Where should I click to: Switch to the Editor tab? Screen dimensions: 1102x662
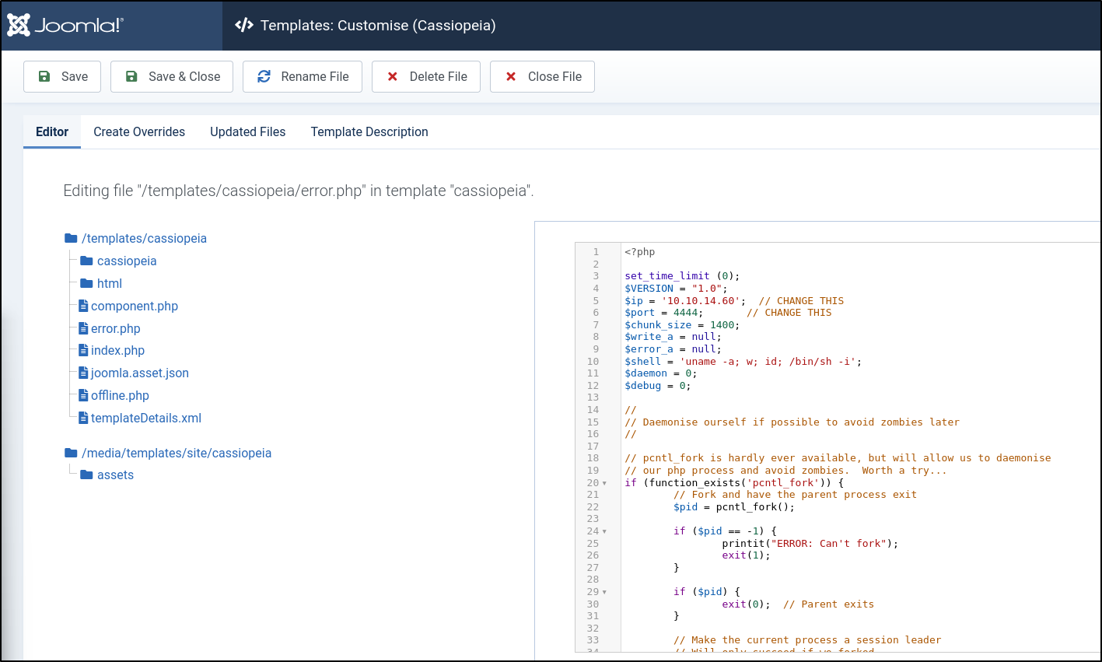pyautogui.click(x=52, y=131)
